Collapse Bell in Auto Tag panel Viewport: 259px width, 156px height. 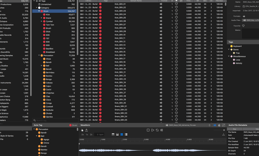[x=37, y=136]
